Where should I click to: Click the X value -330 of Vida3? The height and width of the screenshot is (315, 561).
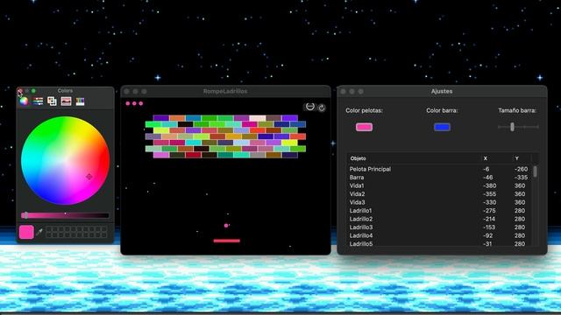pyautogui.click(x=489, y=202)
